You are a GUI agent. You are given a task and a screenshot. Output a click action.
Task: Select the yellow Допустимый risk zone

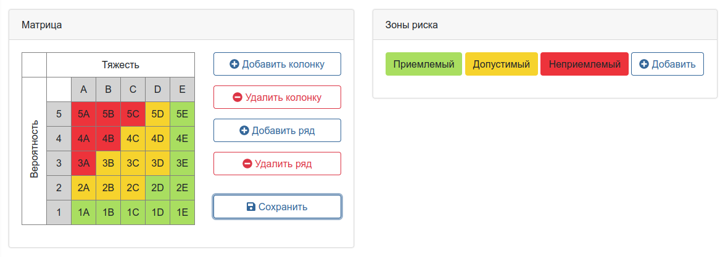pos(501,64)
